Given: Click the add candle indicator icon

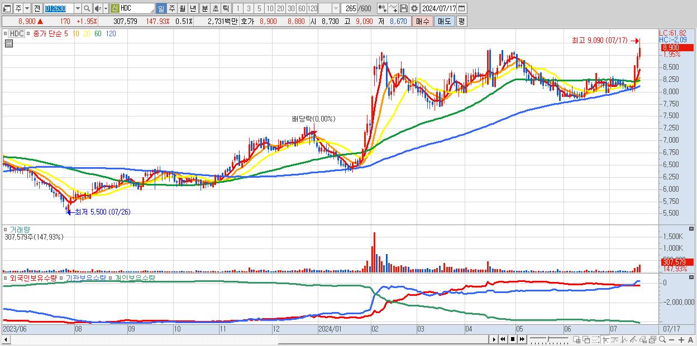Looking at the screenshot, I should pos(382,8).
